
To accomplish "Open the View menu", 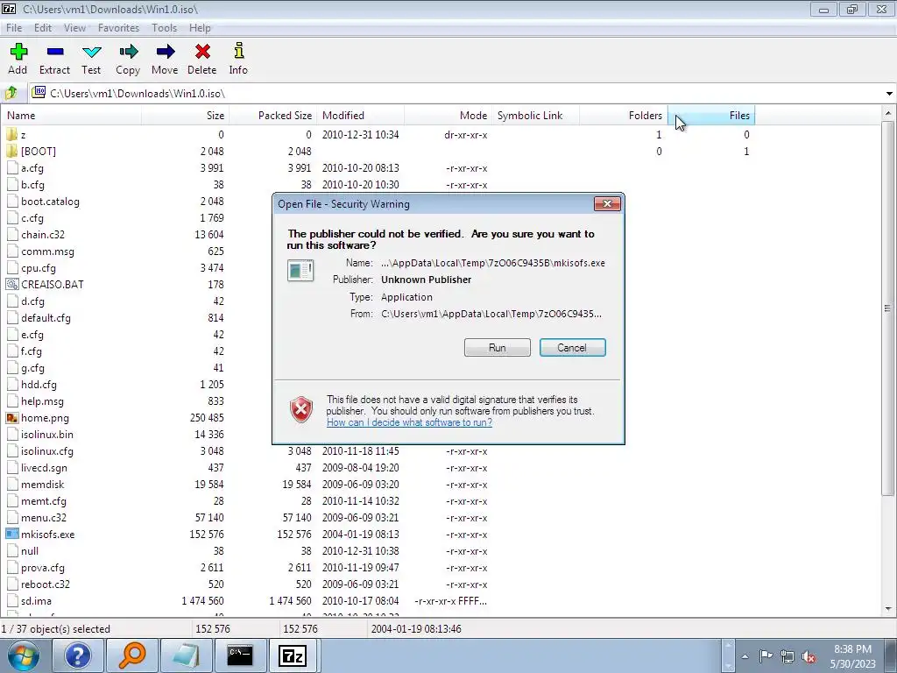I will 75,27.
